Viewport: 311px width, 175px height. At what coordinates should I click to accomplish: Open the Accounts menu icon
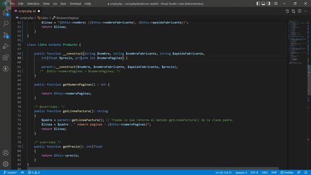pyautogui.click(x=5, y=153)
